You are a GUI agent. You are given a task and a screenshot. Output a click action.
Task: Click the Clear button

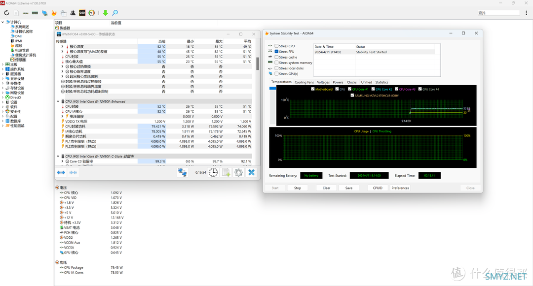tap(326, 188)
